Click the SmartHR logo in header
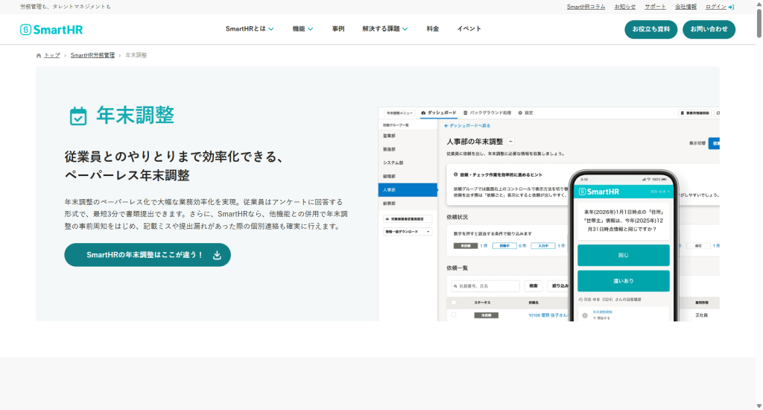763x410 pixels. (x=51, y=30)
